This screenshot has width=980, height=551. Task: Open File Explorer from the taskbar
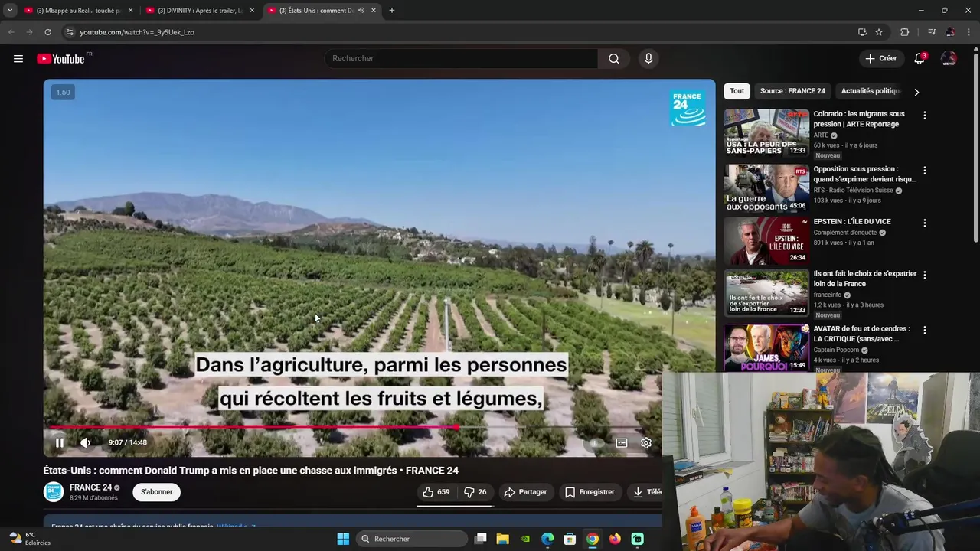pyautogui.click(x=503, y=539)
